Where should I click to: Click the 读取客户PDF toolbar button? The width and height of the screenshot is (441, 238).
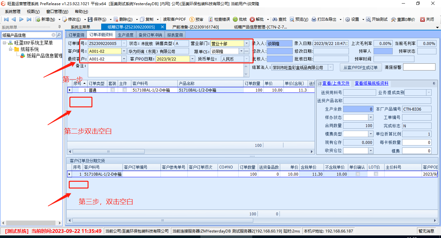click(174, 19)
